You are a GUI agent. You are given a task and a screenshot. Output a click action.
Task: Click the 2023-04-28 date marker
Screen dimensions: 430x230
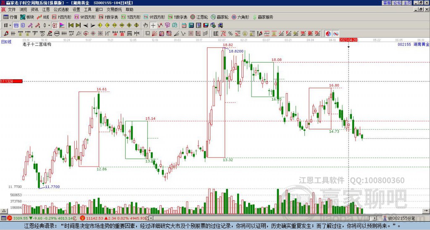click(348, 40)
